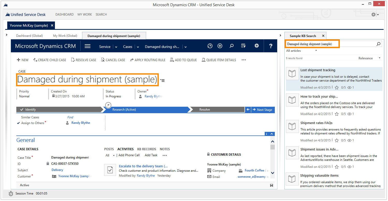The image size is (388, 201).
Task: Star the Lost shipment tracking article
Action: (x=336, y=87)
